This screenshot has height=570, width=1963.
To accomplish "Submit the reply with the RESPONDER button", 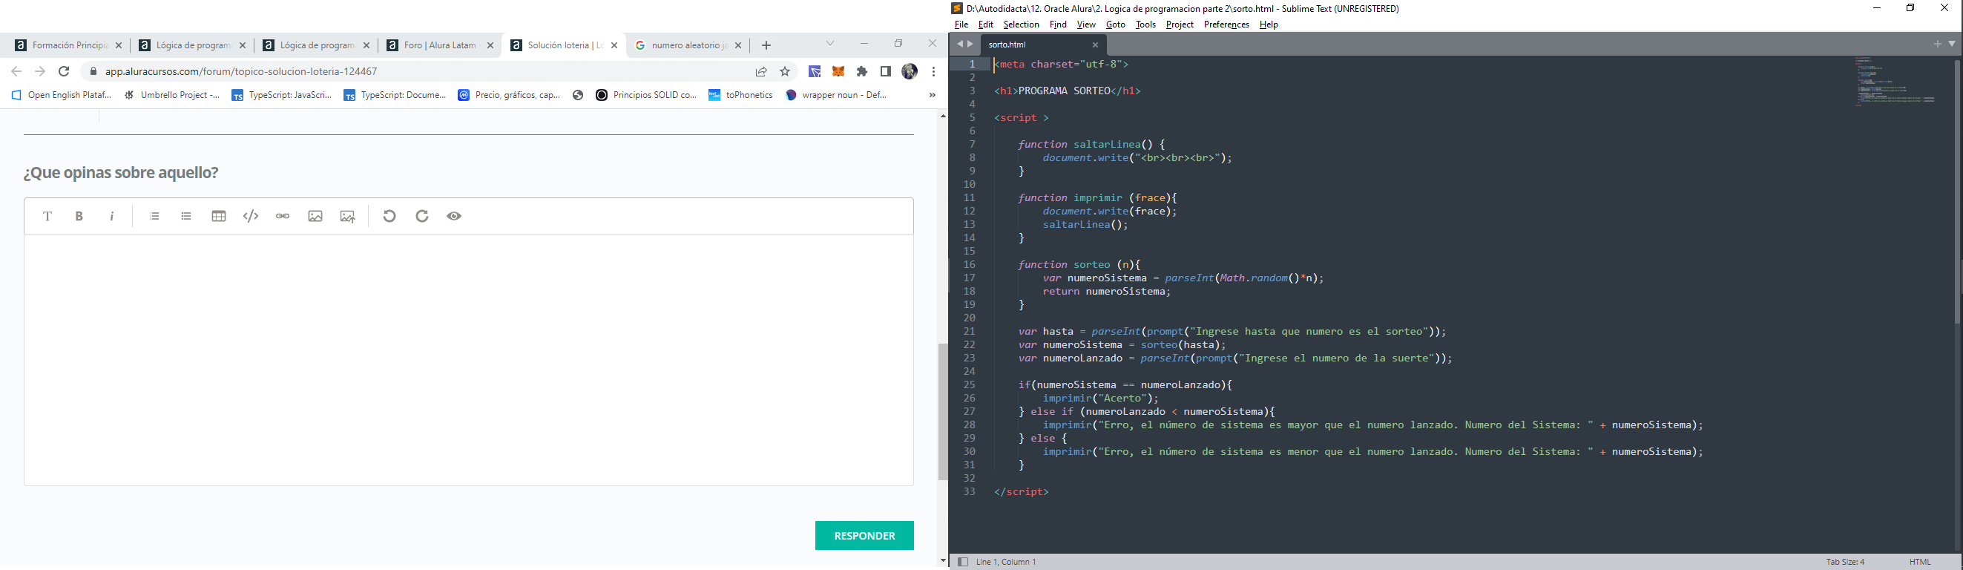I will click(864, 536).
